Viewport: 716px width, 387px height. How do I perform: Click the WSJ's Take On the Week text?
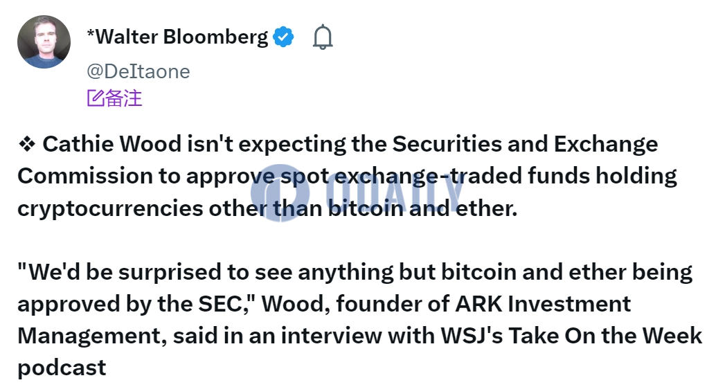point(571,336)
